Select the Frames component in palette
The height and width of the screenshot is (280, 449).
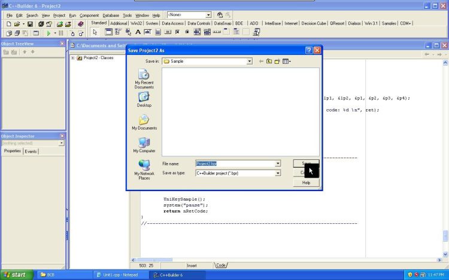click(108, 32)
